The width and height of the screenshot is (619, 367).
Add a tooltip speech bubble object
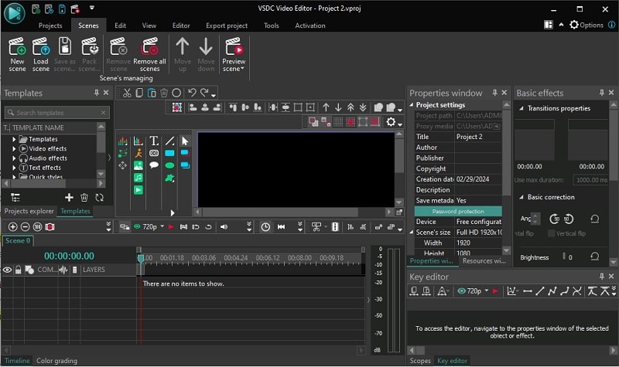pyautogui.click(x=154, y=165)
